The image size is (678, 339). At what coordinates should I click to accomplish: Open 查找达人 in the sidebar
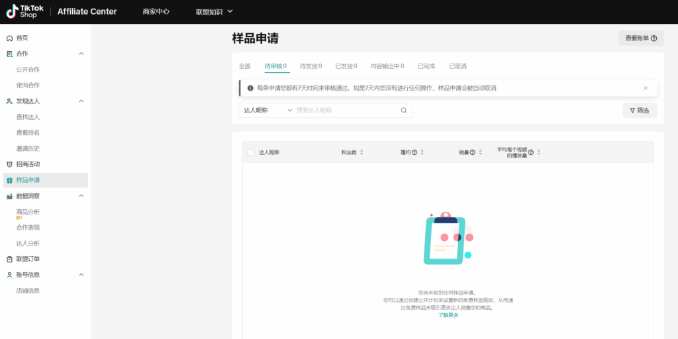(x=28, y=117)
